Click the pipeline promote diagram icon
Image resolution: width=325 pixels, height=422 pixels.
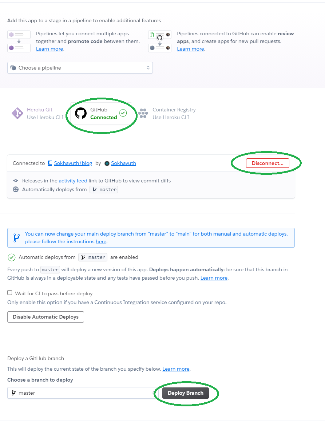click(19, 41)
